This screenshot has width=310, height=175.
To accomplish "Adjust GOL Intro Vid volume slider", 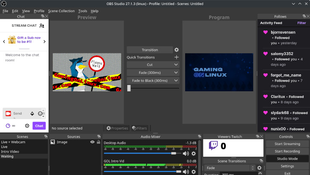I will pos(142,172).
